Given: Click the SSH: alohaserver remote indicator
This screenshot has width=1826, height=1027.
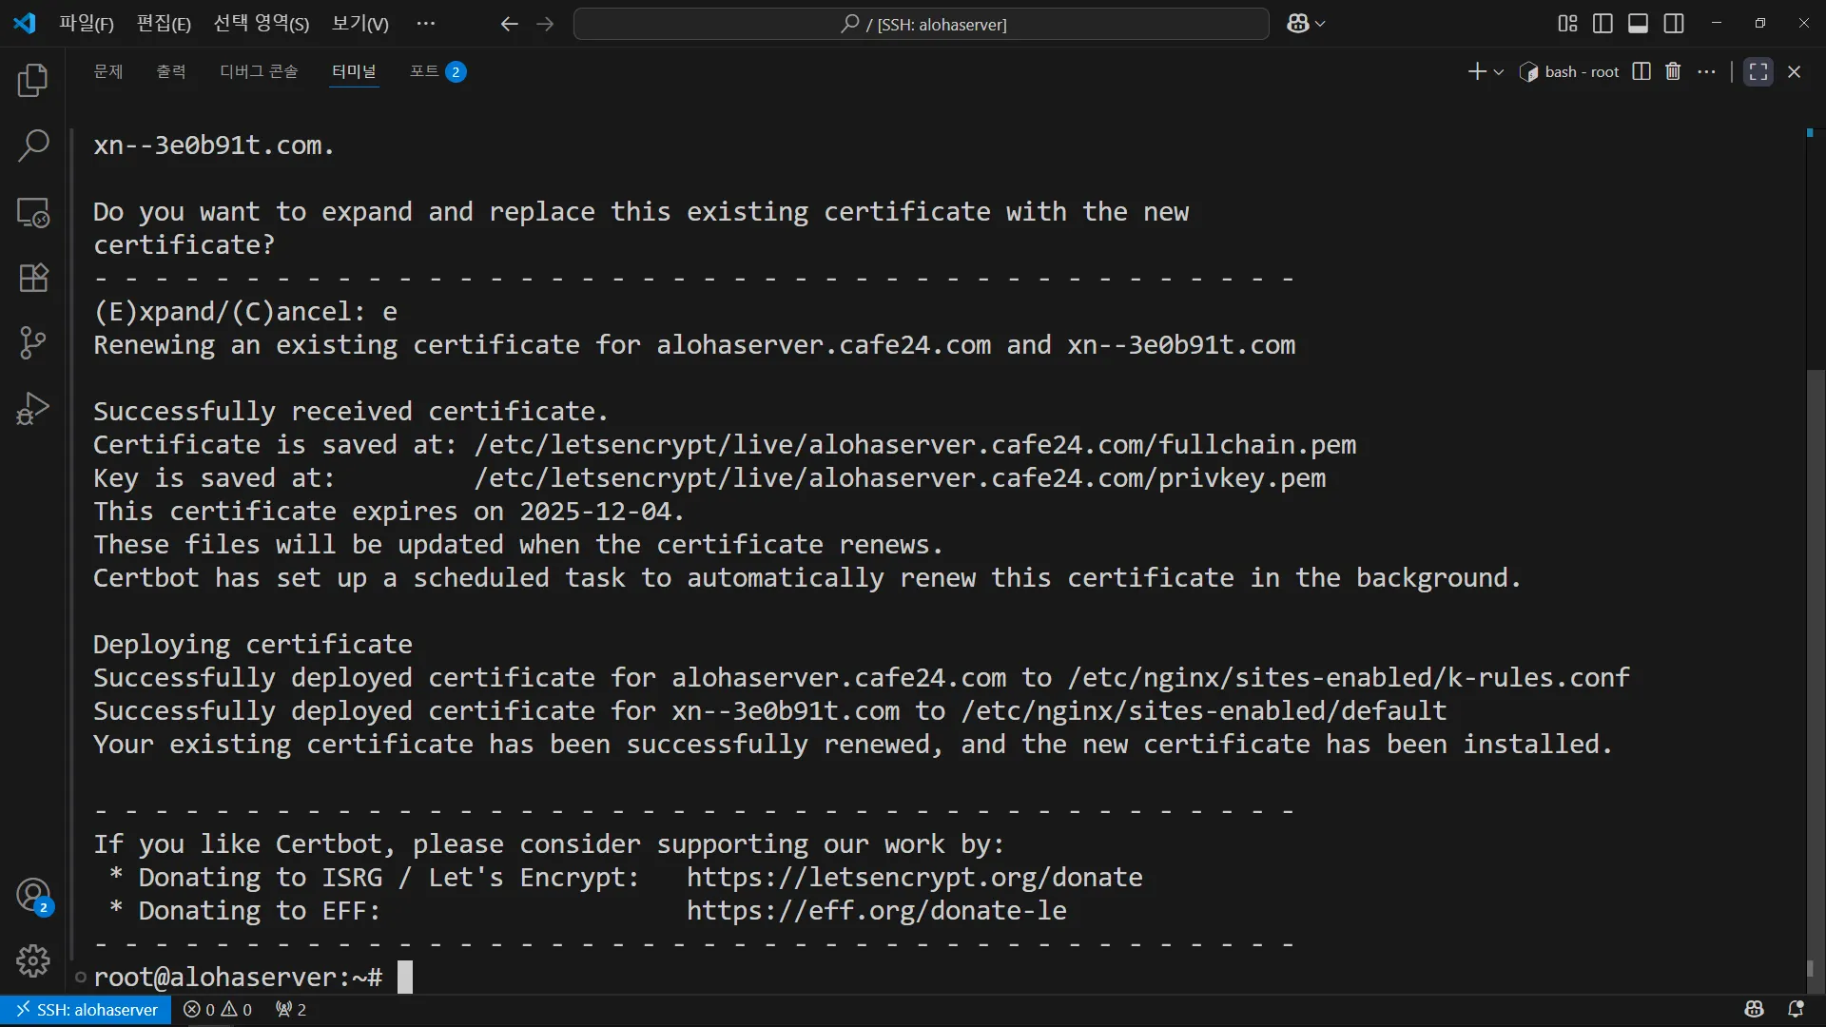Looking at the screenshot, I should pos(87,1009).
